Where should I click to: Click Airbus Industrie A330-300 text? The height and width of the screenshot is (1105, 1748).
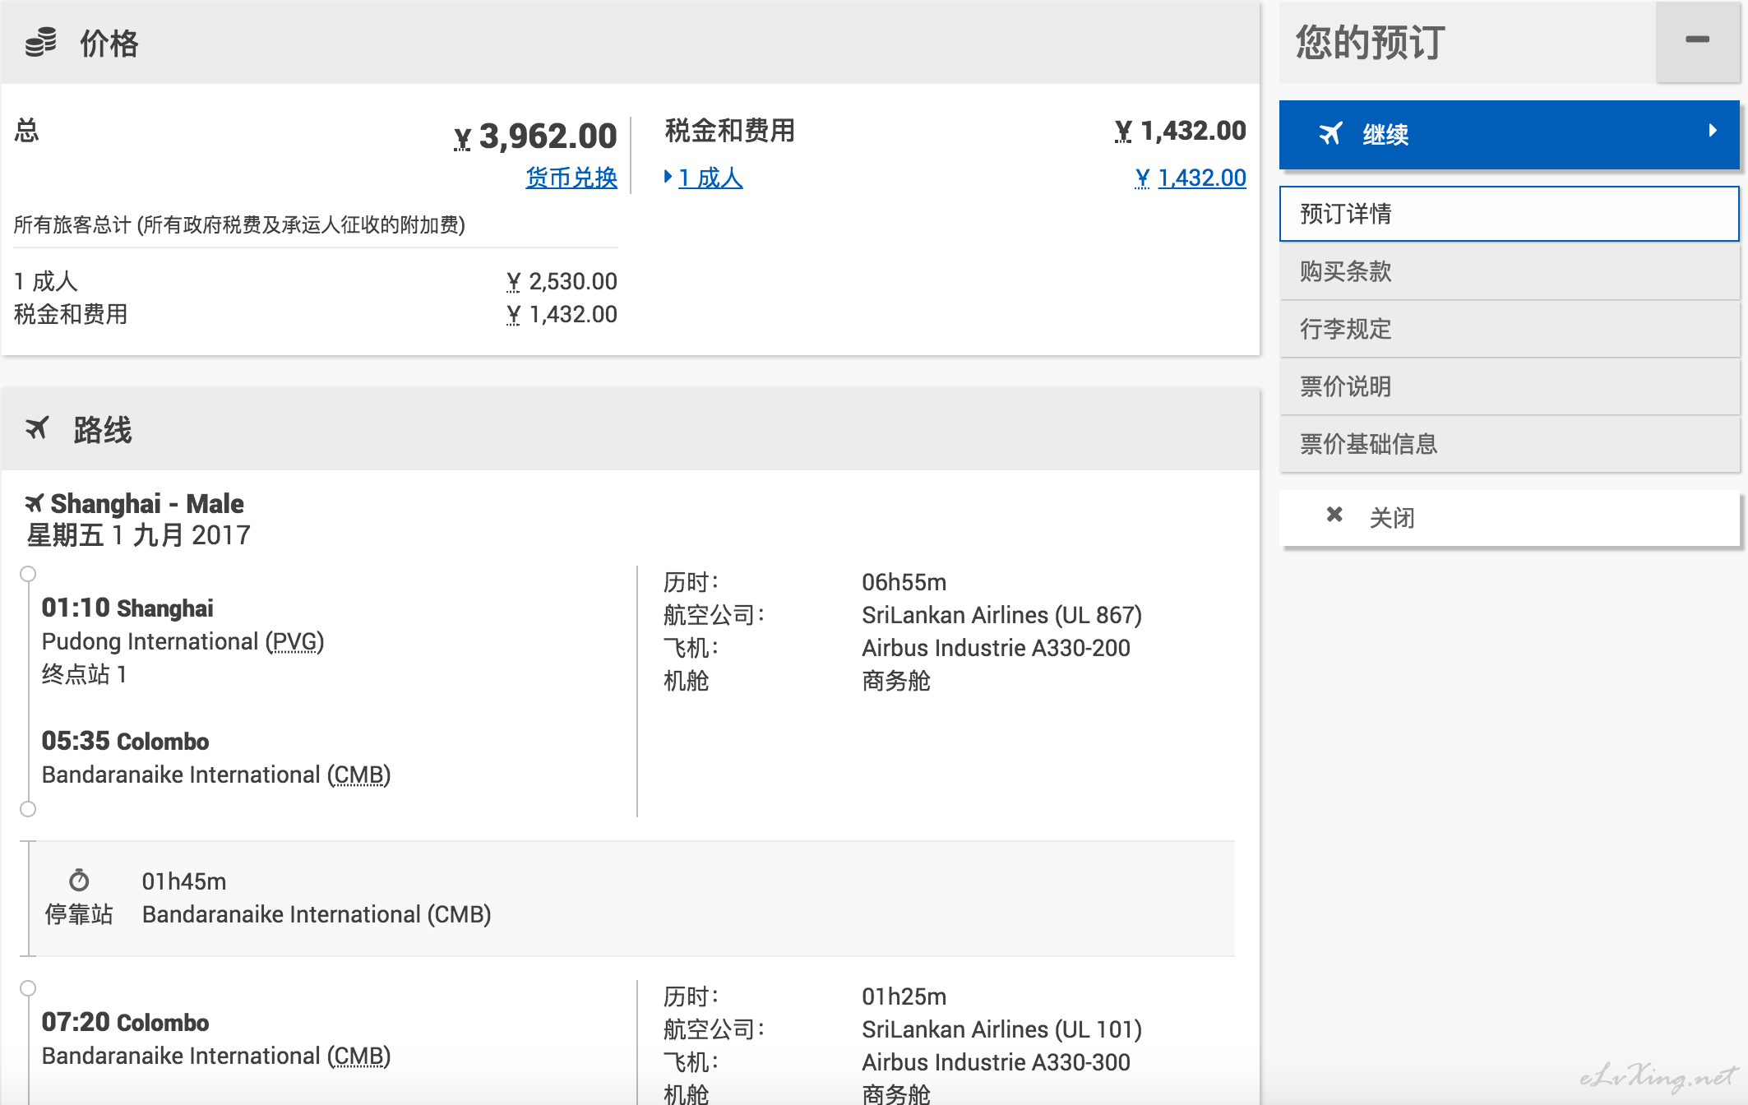click(x=996, y=1062)
